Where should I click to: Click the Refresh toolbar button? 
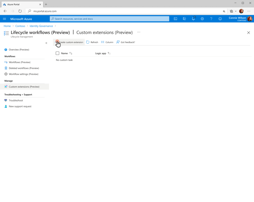pyautogui.click(x=92, y=42)
